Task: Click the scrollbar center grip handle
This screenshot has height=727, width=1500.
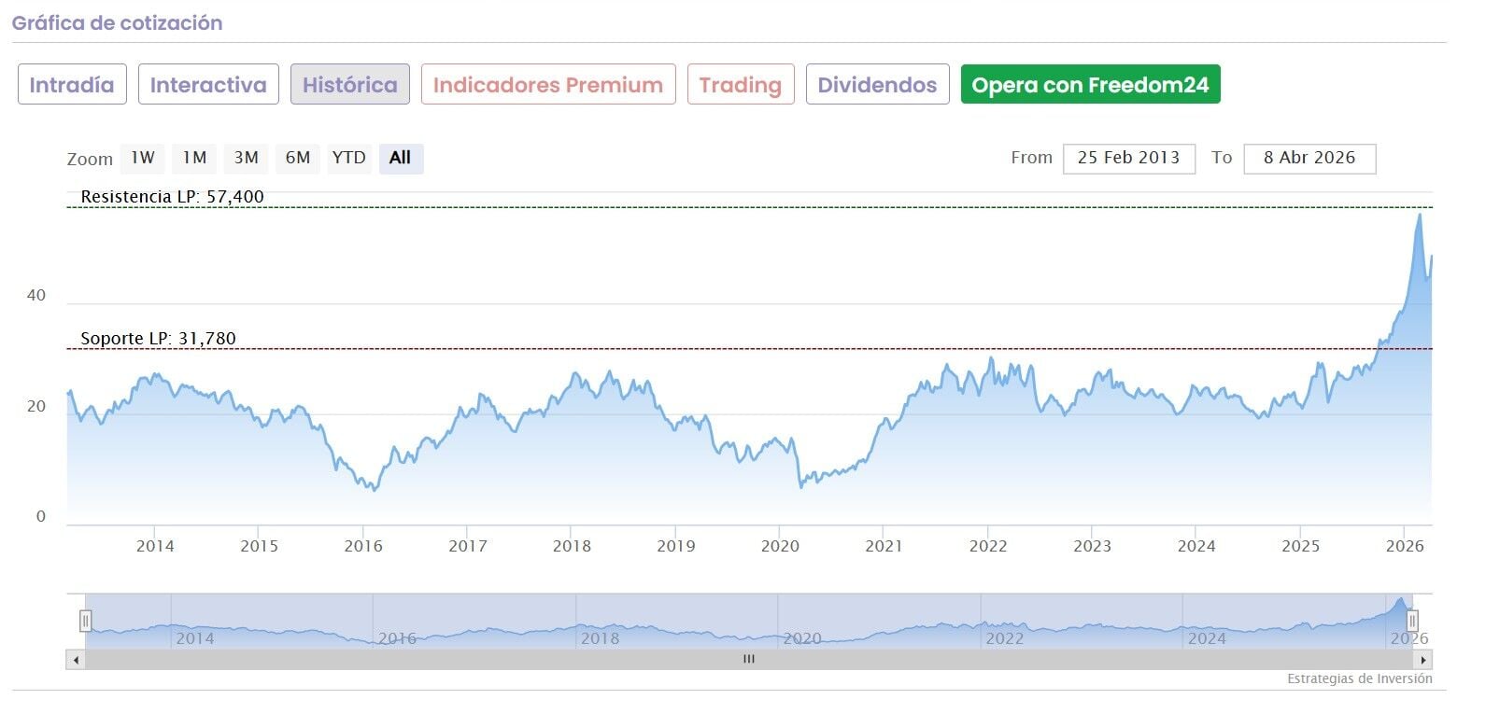Action: [x=748, y=660]
